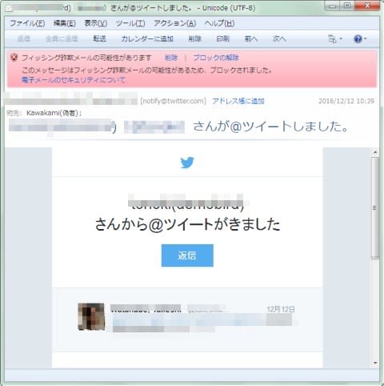Open the アクション(A) menu

coord(175,23)
